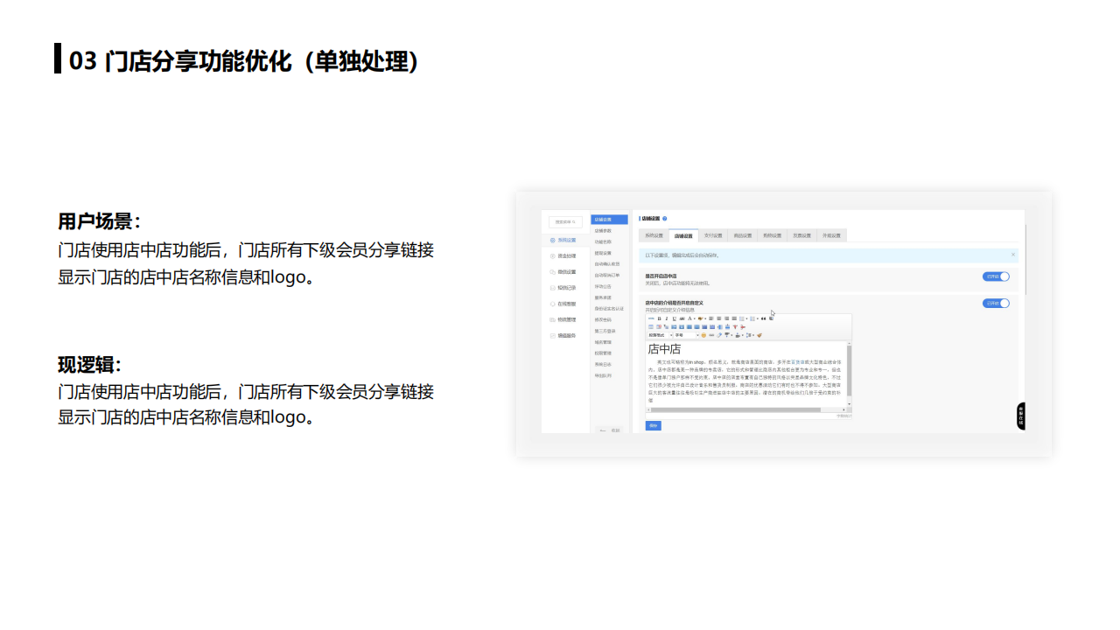Screen dimensions: 1120x630
Task: Click the clear formatting broom icon
Action: 759,335
